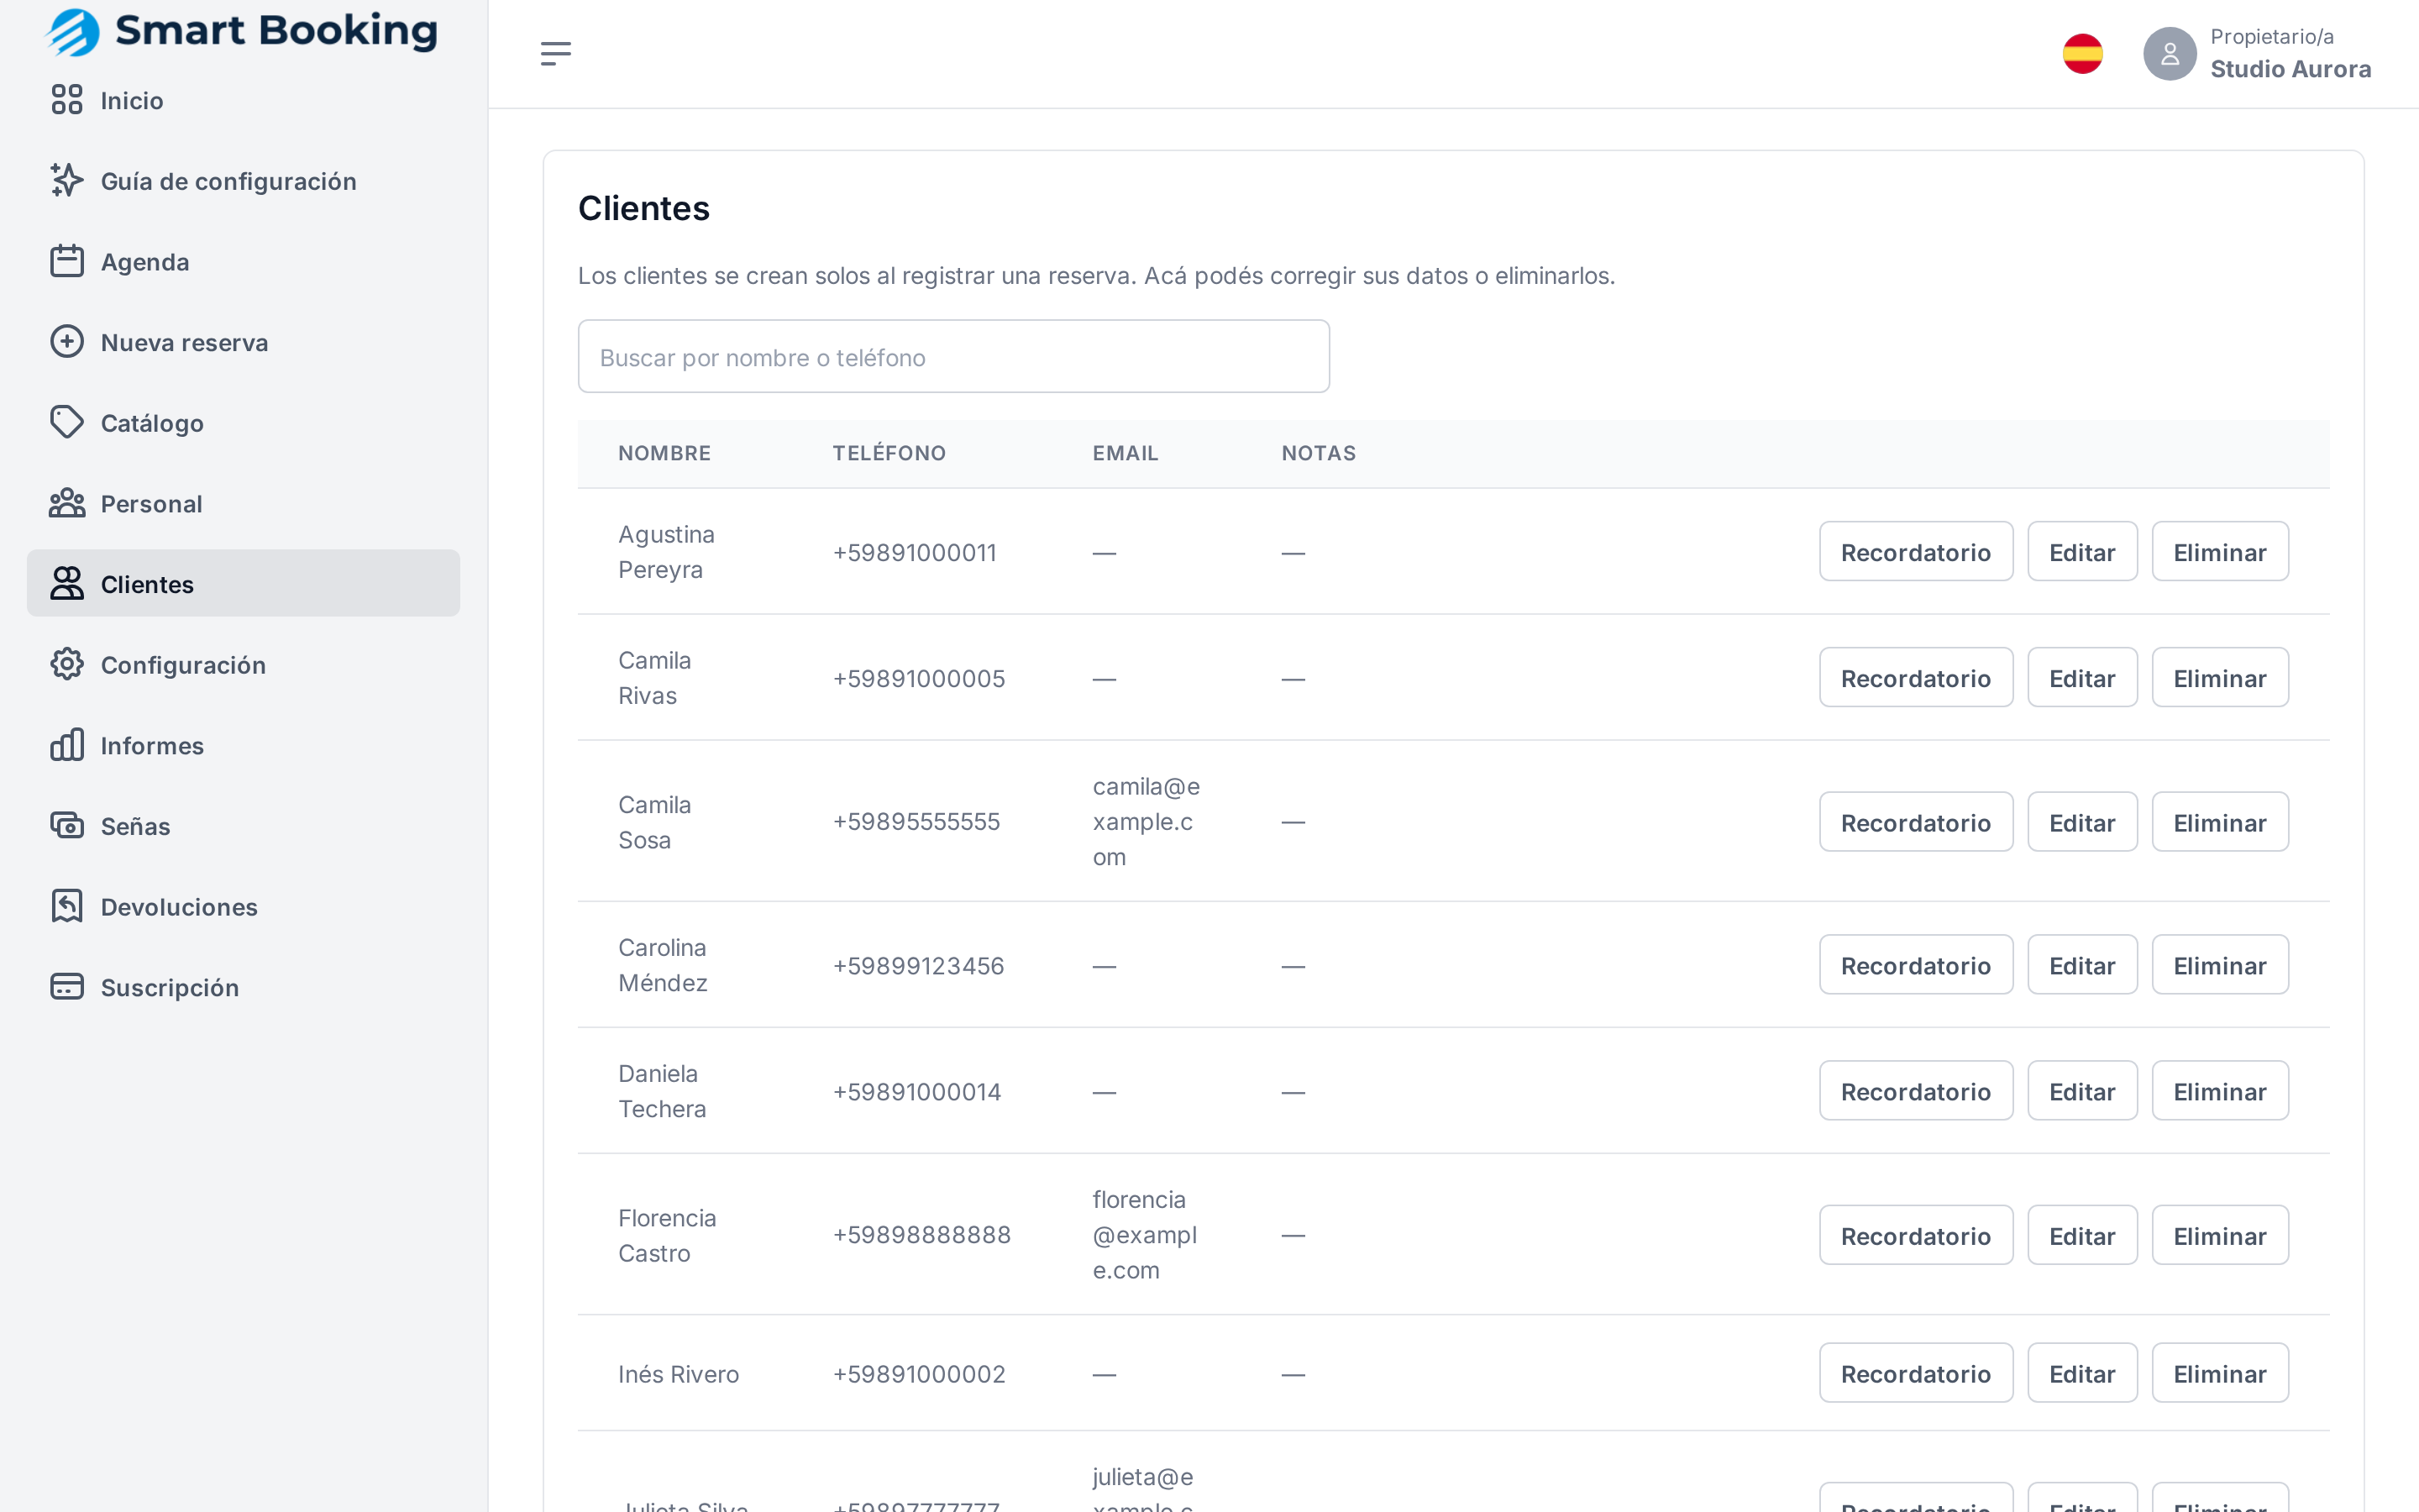Click the Informes bar chart icon
The width and height of the screenshot is (2419, 1512).
[x=67, y=745]
